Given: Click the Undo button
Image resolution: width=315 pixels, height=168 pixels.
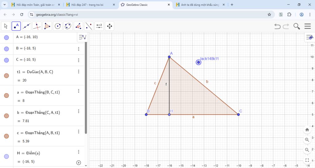Looking at the screenshot, I should [x=277, y=26].
